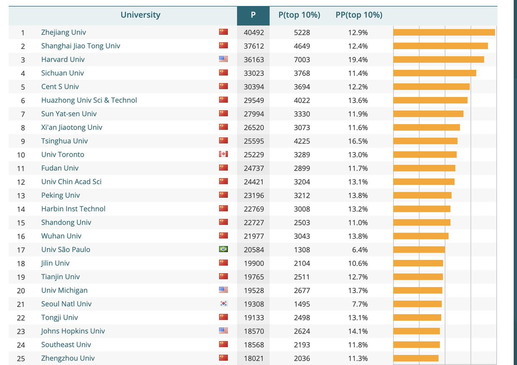Click the PP(top 10%) value 19.4%
This screenshot has width=517, height=365.
358,59
